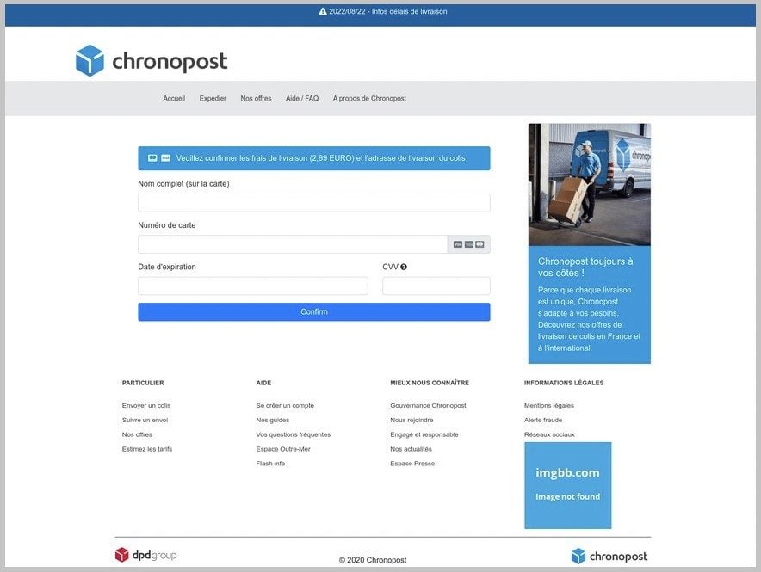The width and height of the screenshot is (761, 572).
Task: Open Se créer un compte link
Action: pyautogui.click(x=285, y=405)
